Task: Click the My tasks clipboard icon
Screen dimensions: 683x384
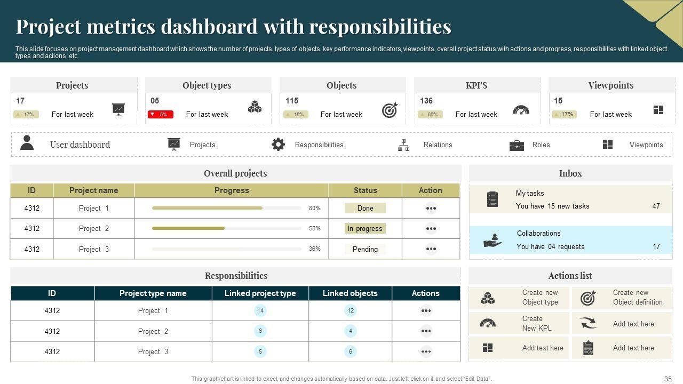Action: [493, 199]
